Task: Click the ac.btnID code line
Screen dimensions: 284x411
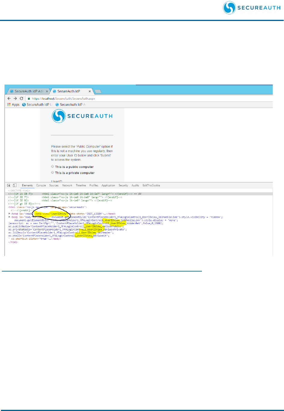Action: 59,236
